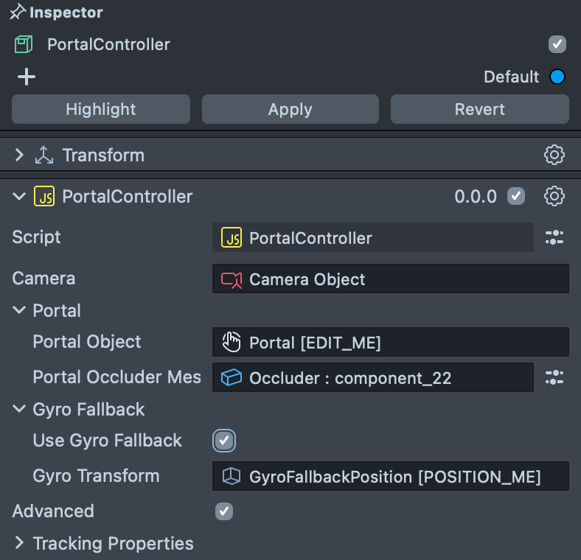Toggle the Advanced checkbox
This screenshot has width=581, height=560.
coord(224,511)
